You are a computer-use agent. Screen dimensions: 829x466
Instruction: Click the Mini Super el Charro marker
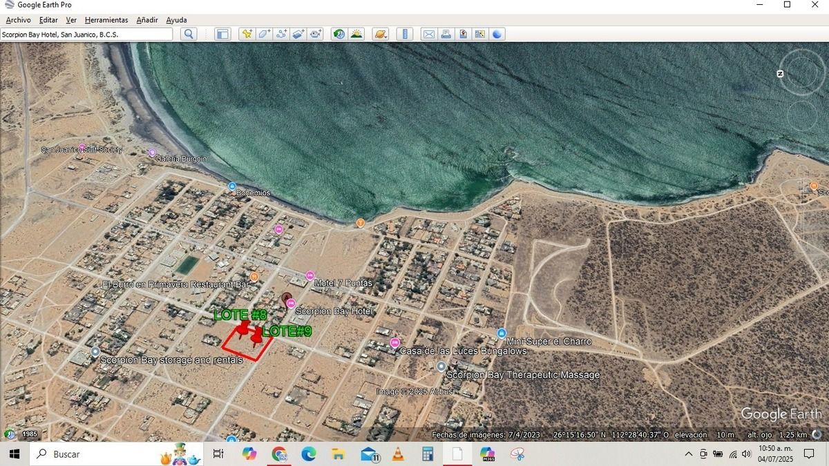502,333
